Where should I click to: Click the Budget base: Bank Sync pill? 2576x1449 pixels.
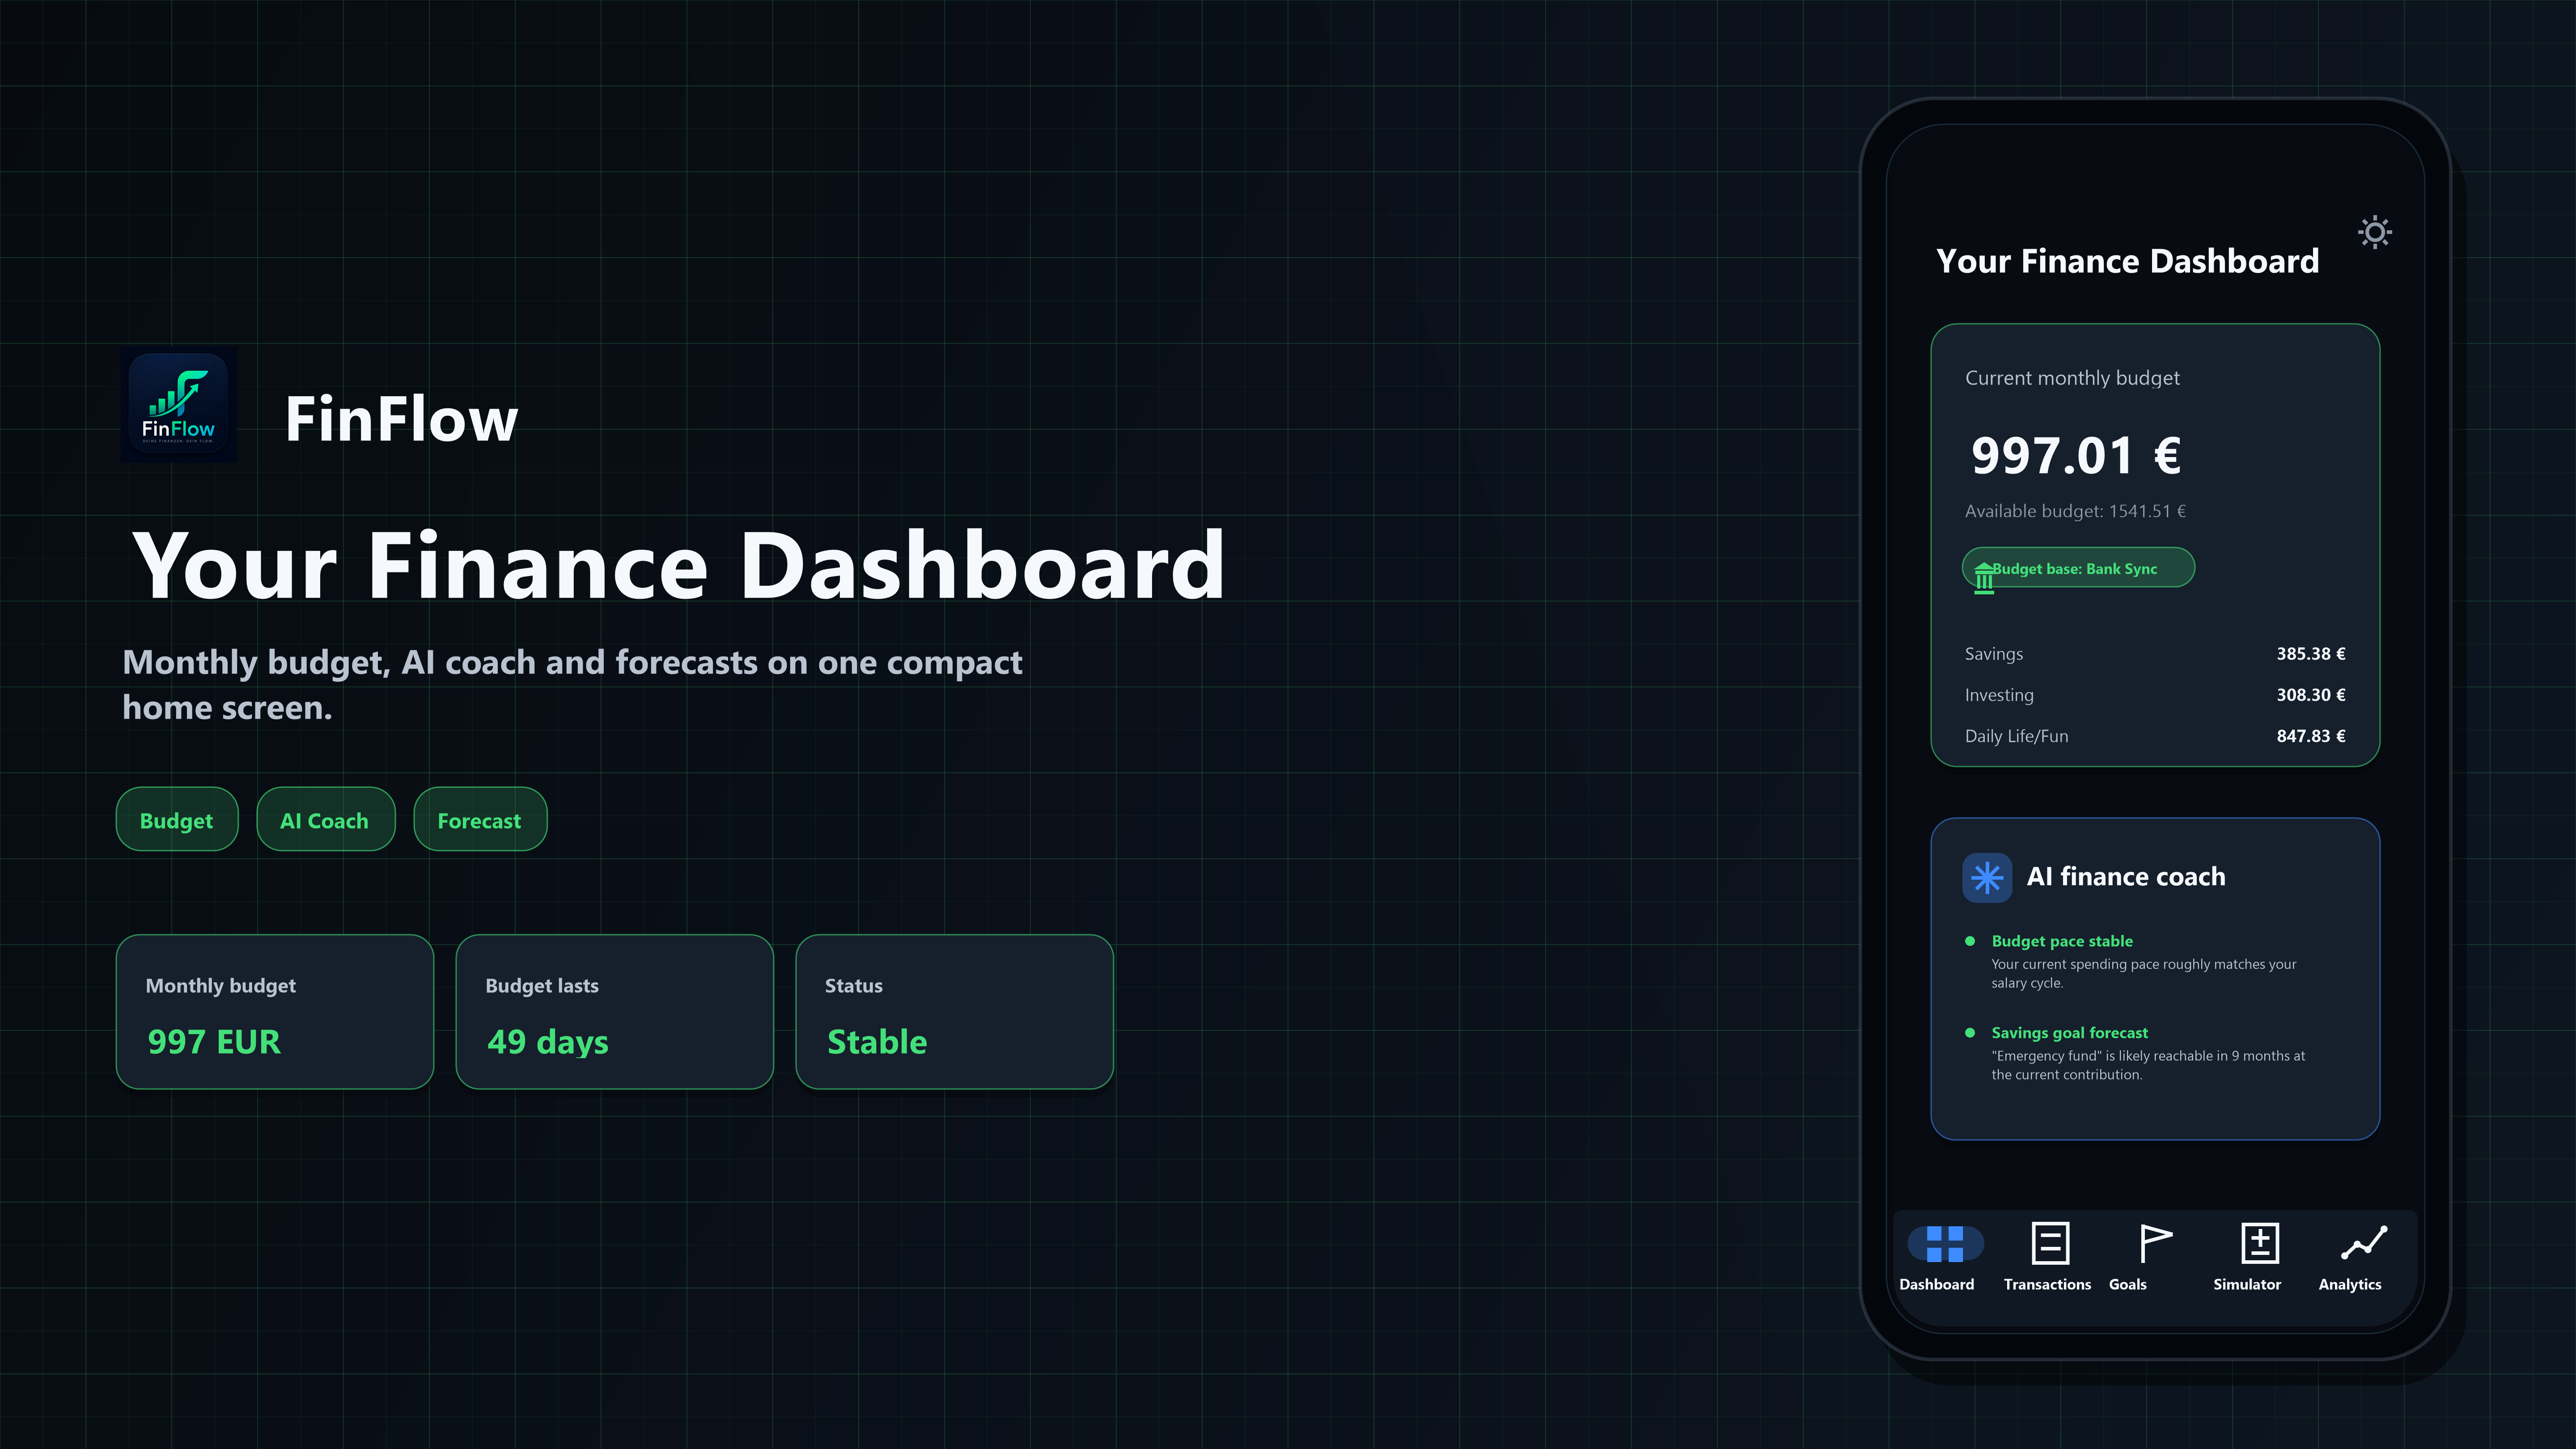2078,568
